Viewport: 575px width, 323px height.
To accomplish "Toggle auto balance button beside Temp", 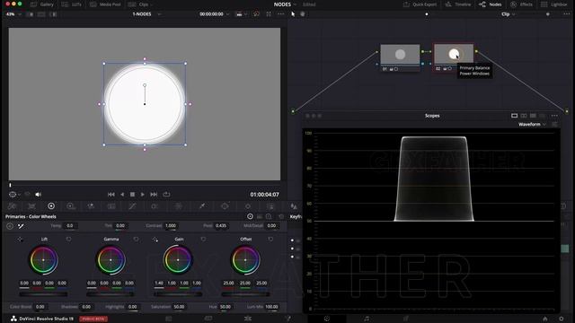I will [x=10, y=226].
